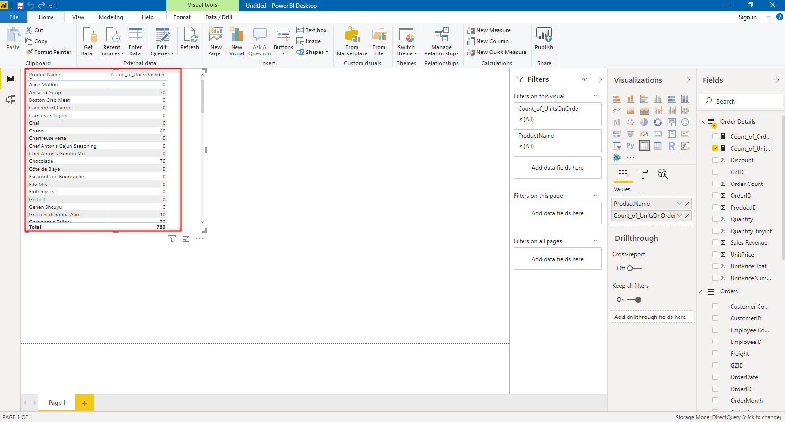Collapse the Filters pane

coord(600,80)
